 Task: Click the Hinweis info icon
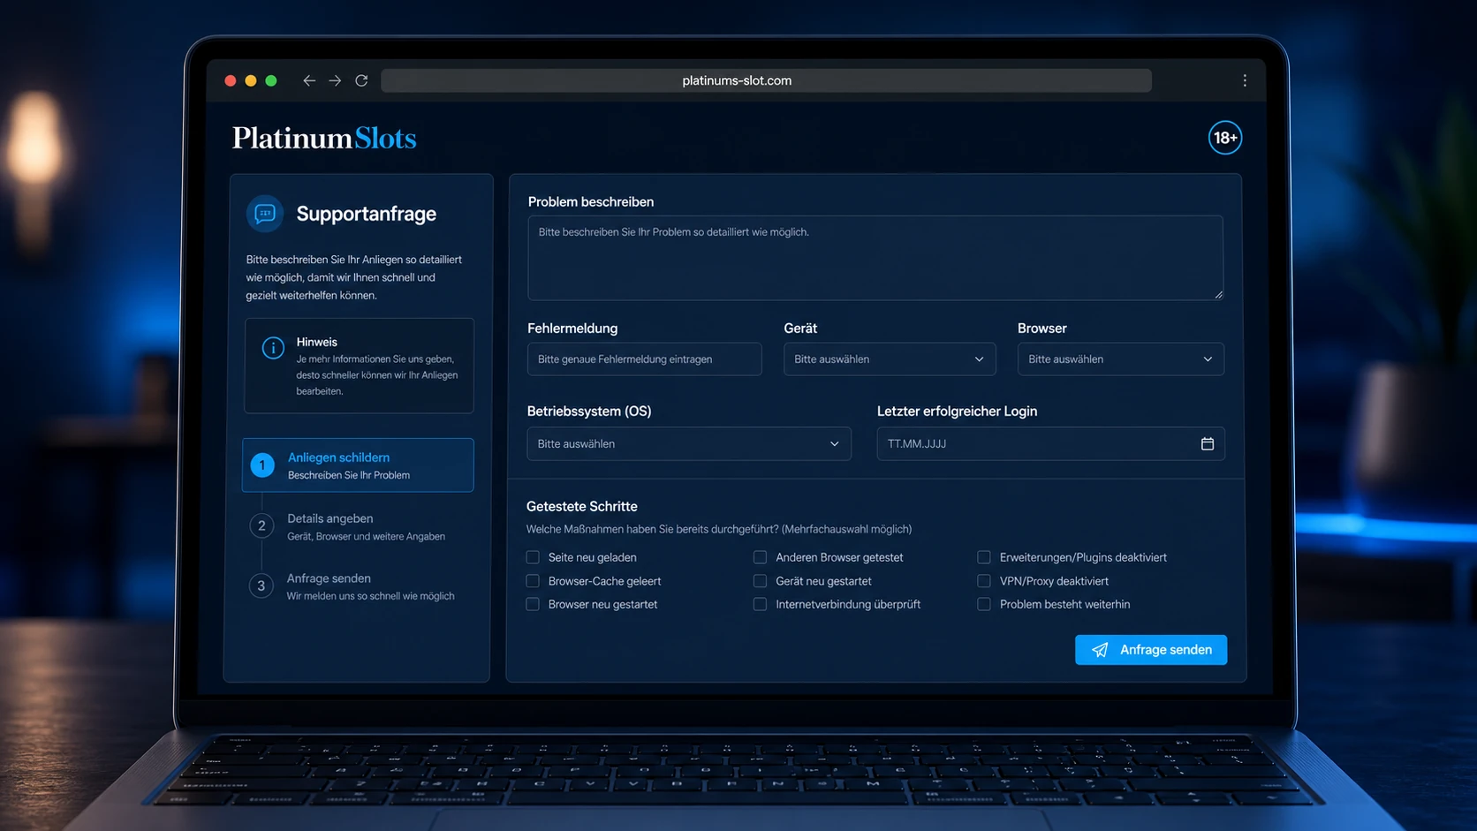[273, 348]
